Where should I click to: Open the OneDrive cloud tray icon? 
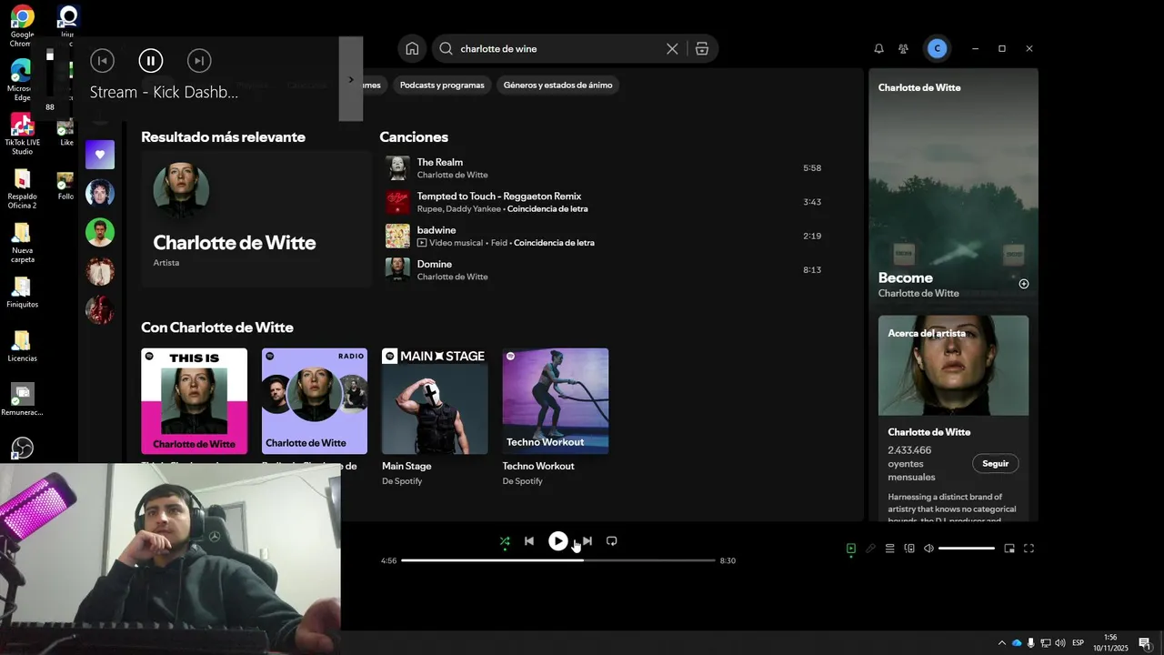[x=1017, y=643]
